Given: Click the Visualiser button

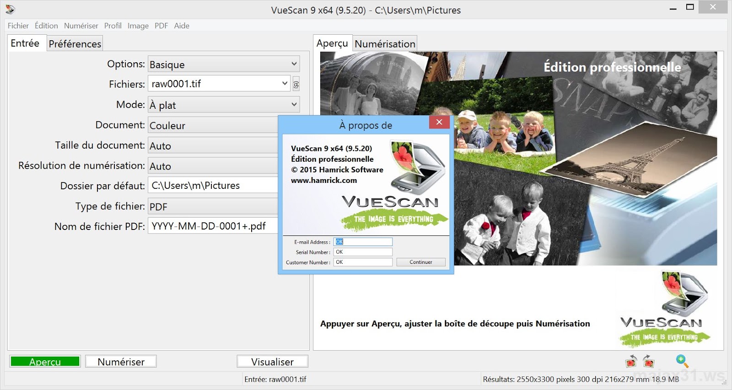Looking at the screenshot, I should pos(272,361).
